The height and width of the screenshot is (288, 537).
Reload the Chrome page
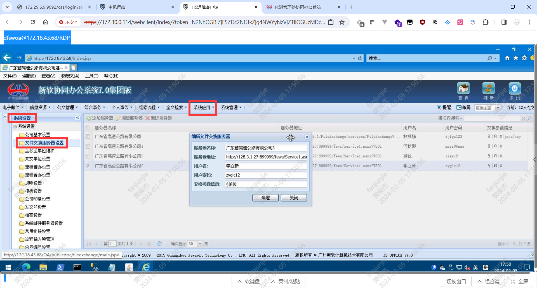point(33,22)
